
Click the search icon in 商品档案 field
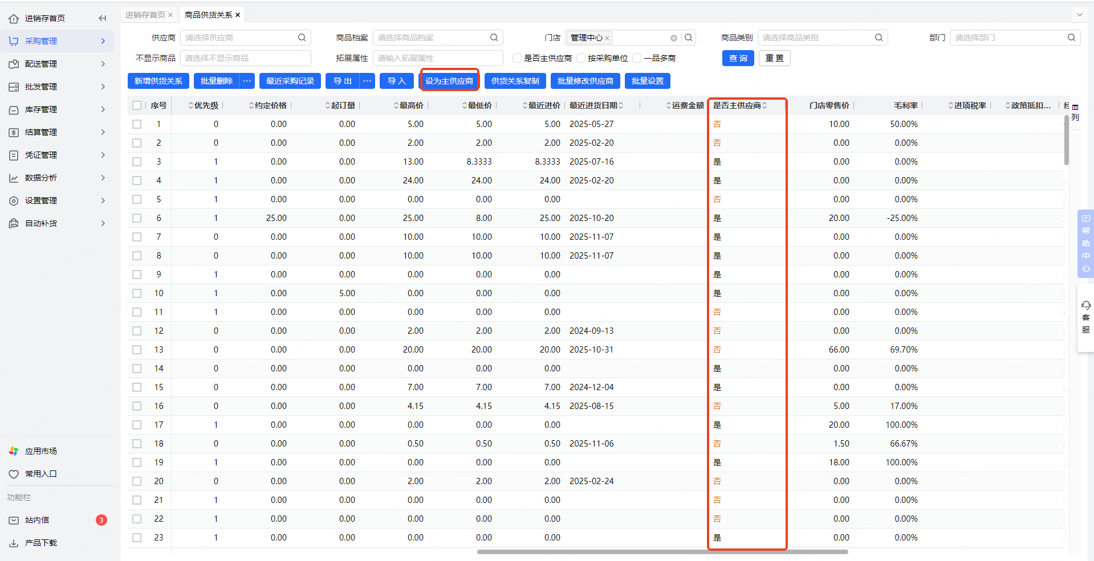[494, 38]
